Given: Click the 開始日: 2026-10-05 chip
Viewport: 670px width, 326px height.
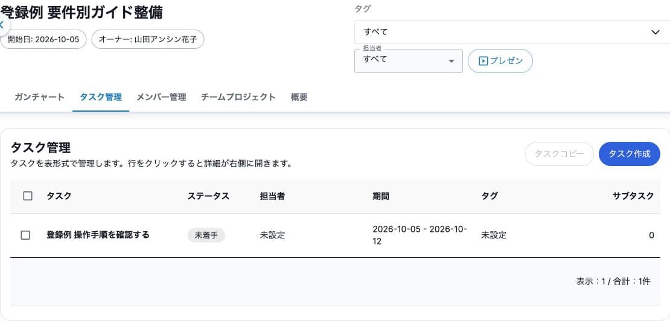Looking at the screenshot, I should pos(43,39).
